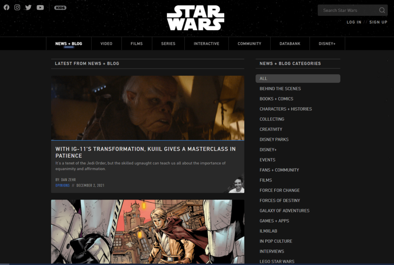394x265 pixels.
Task: Select Fans + Community category
Action: click(x=279, y=170)
